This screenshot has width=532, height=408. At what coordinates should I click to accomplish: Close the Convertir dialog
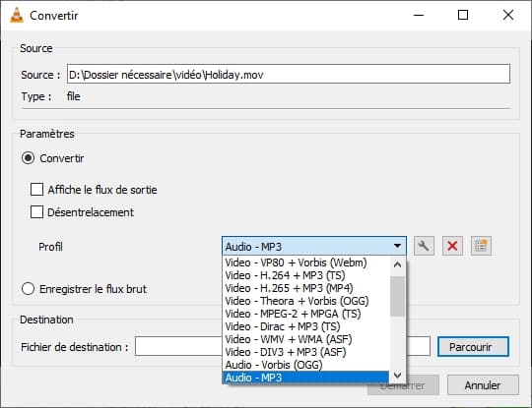[x=508, y=15]
